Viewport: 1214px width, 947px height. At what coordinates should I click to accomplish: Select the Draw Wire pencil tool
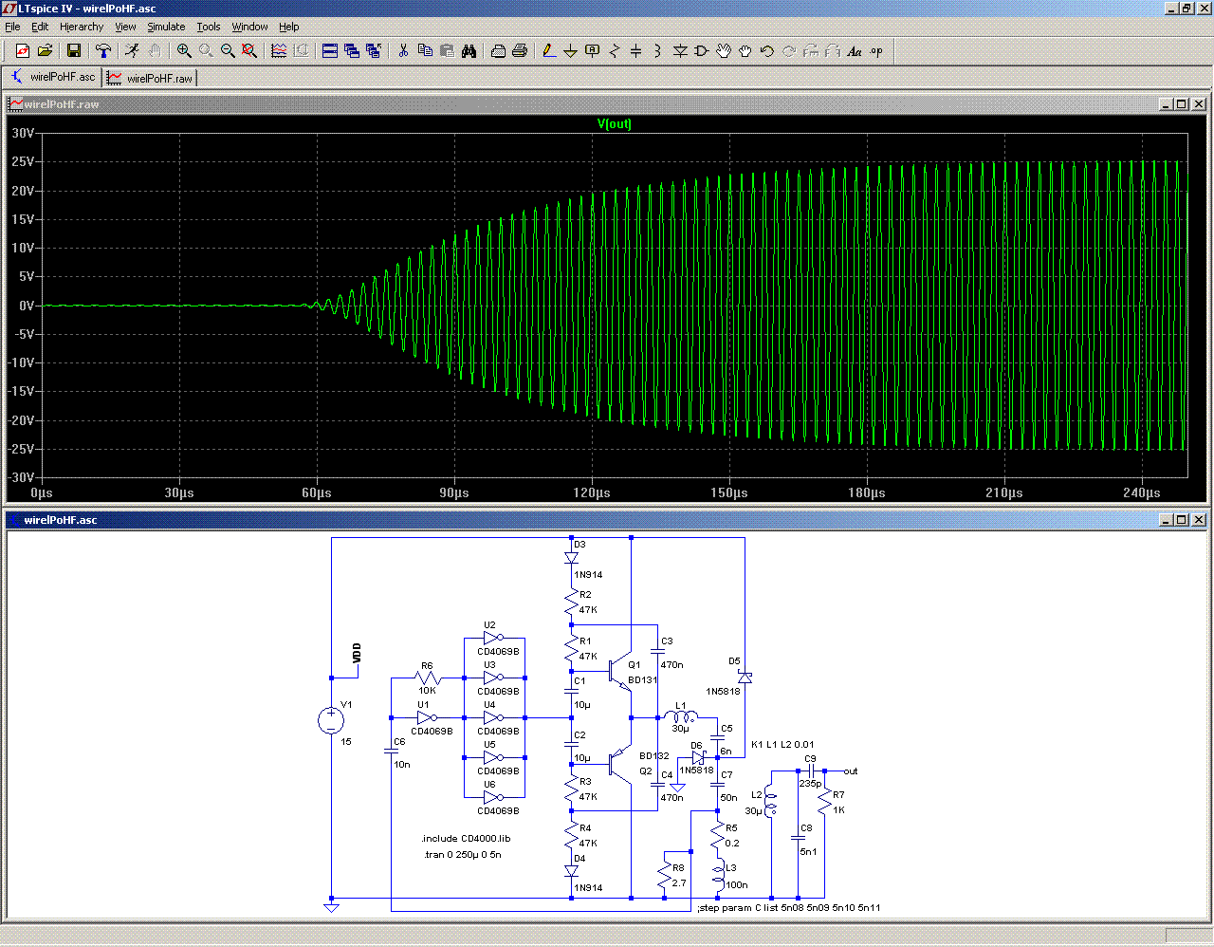[x=548, y=51]
